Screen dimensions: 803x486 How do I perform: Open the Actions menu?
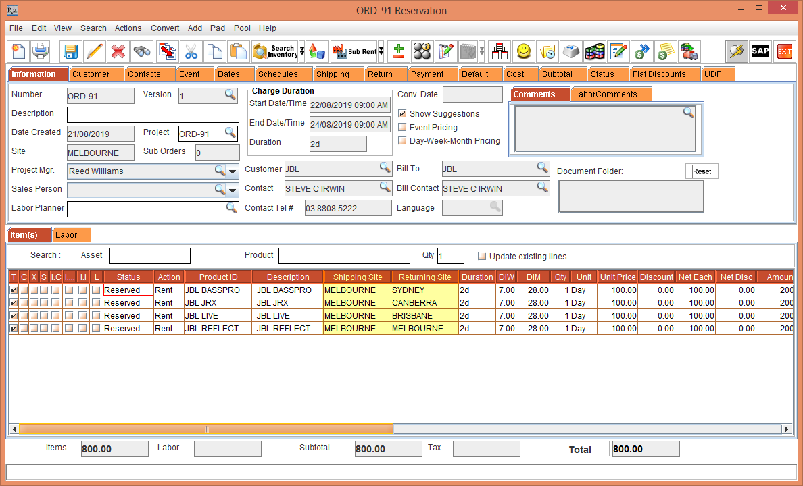point(128,28)
